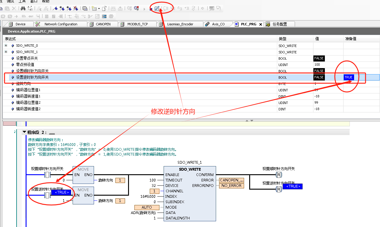Switch to the Network Configuration tab
The width and height of the screenshot is (380, 227).
[61, 24]
